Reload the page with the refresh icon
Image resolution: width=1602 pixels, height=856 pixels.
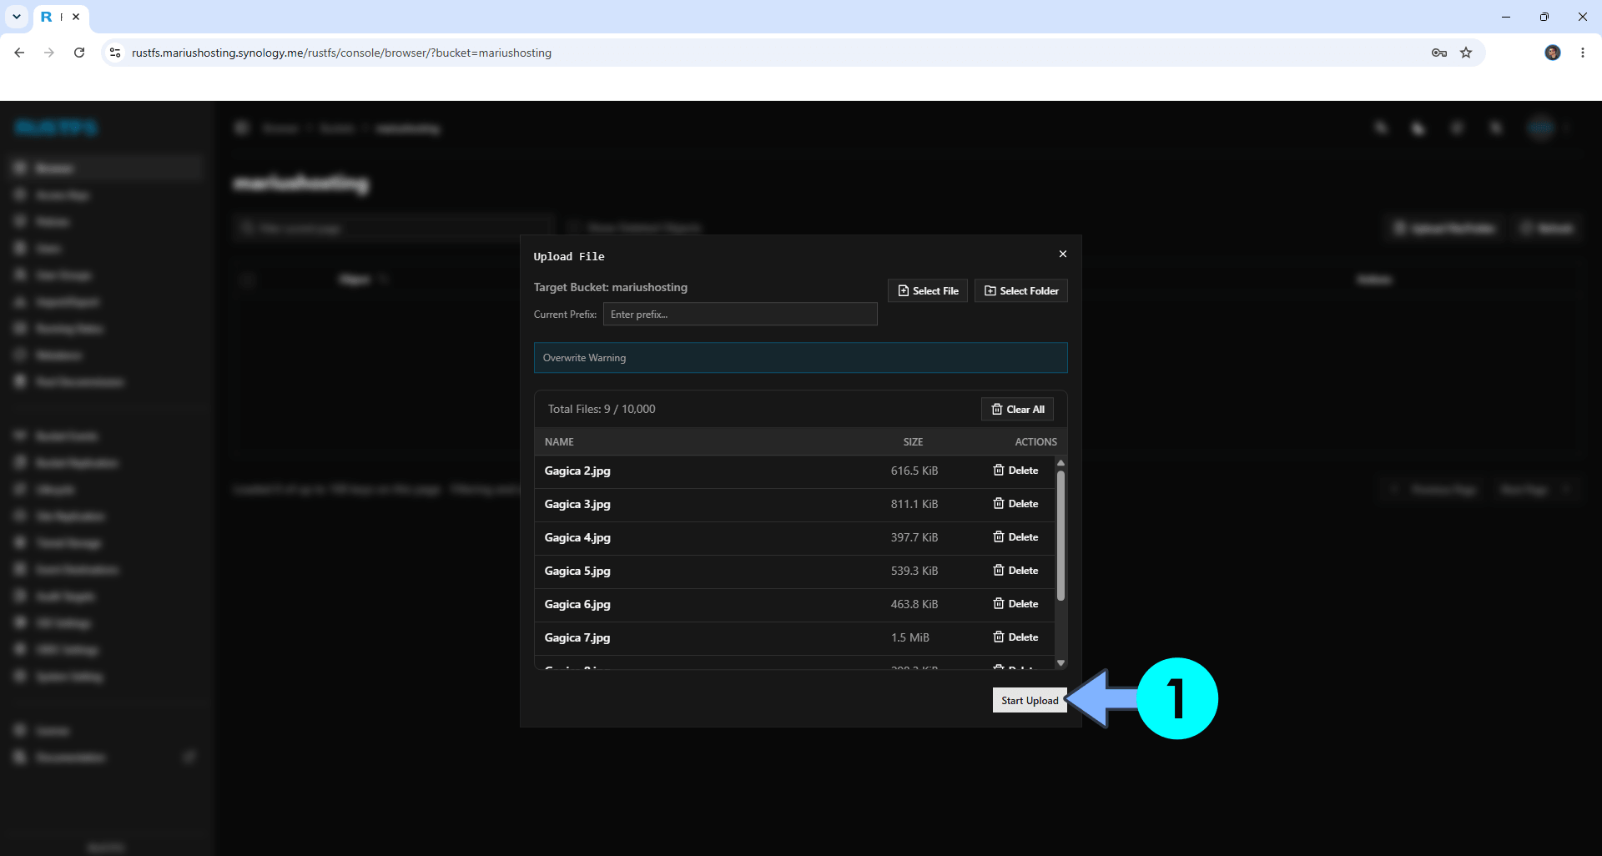[x=79, y=53]
